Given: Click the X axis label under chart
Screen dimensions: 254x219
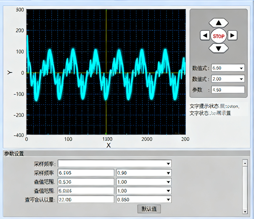Looking at the screenshot, I should [109, 145].
